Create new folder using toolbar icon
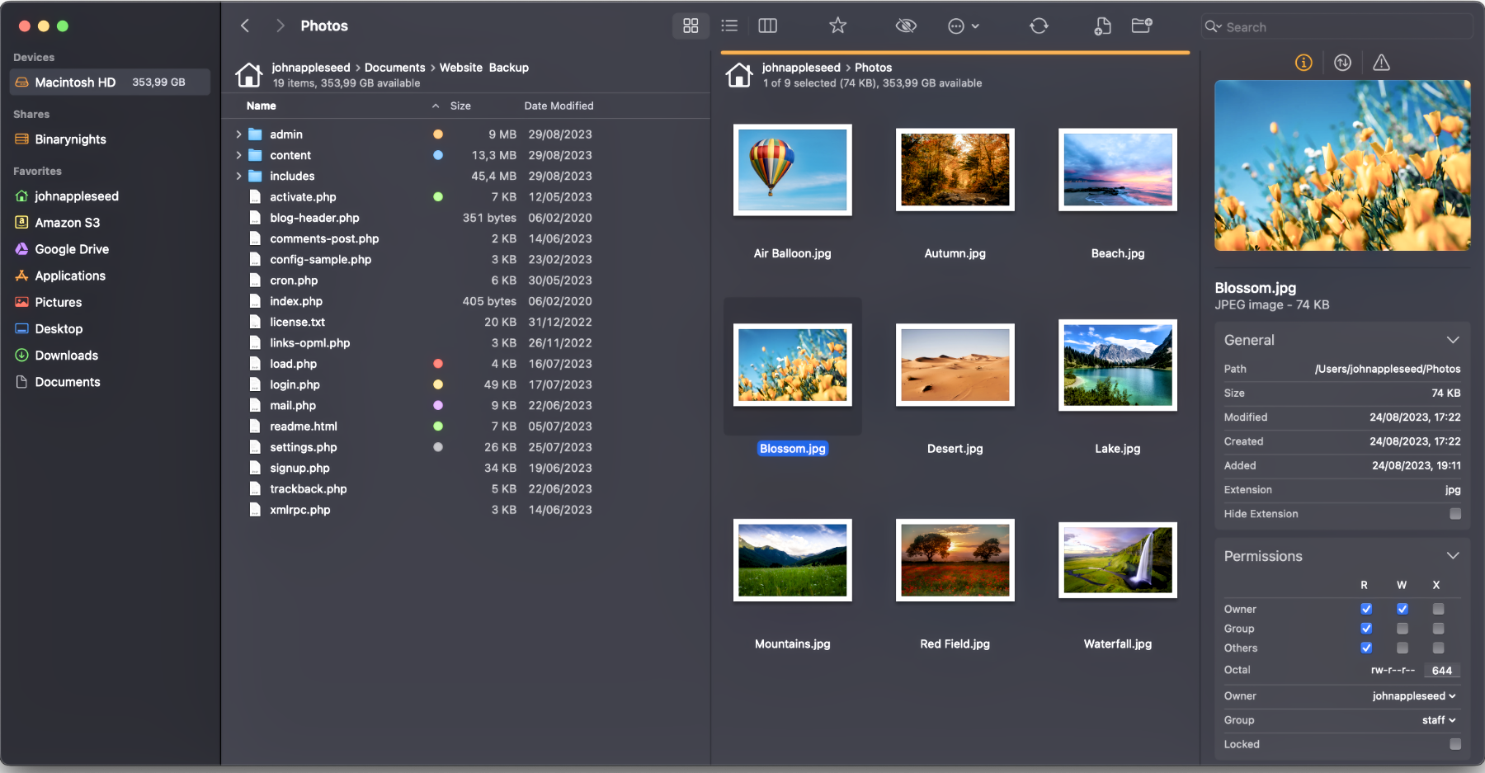The image size is (1485, 773). point(1142,26)
